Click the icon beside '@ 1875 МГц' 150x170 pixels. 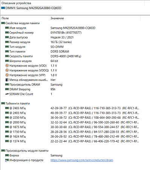coord(7,127)
